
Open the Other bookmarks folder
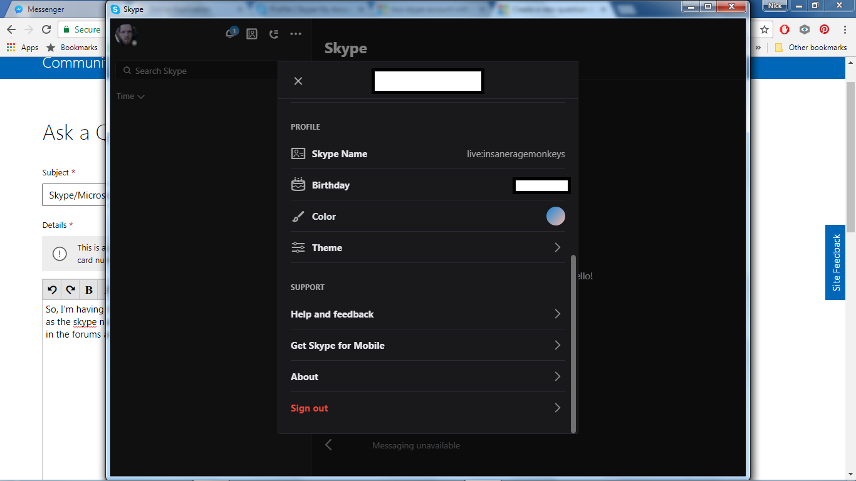pos(811,48)
